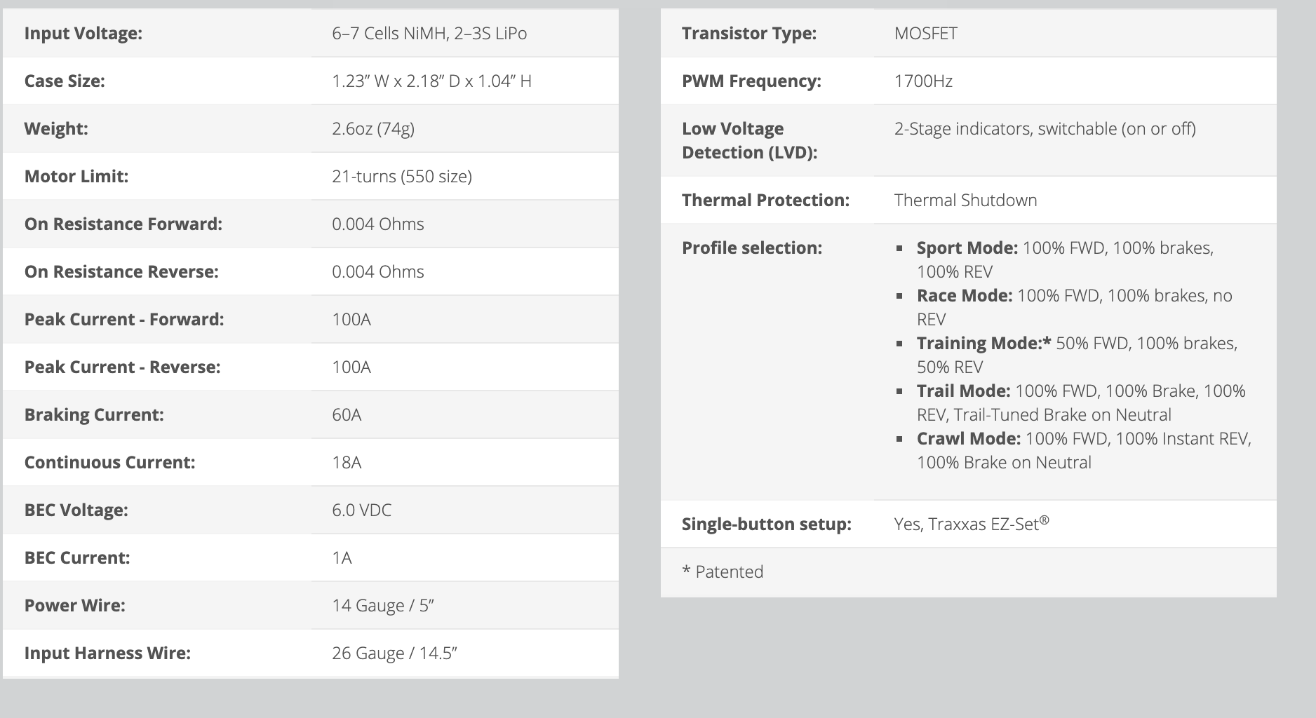Select the Braking Current 60A value

point(347,414)
